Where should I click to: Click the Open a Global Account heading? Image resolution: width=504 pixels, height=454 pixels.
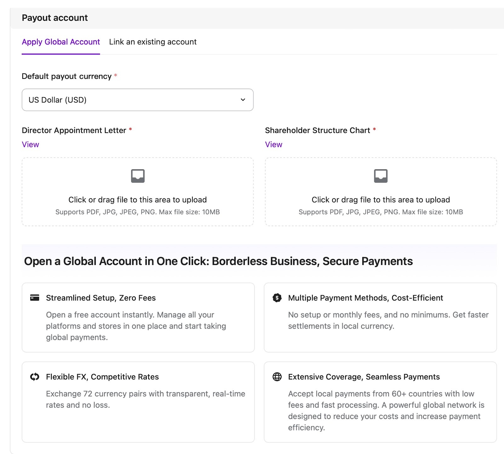tap(218, 261)
